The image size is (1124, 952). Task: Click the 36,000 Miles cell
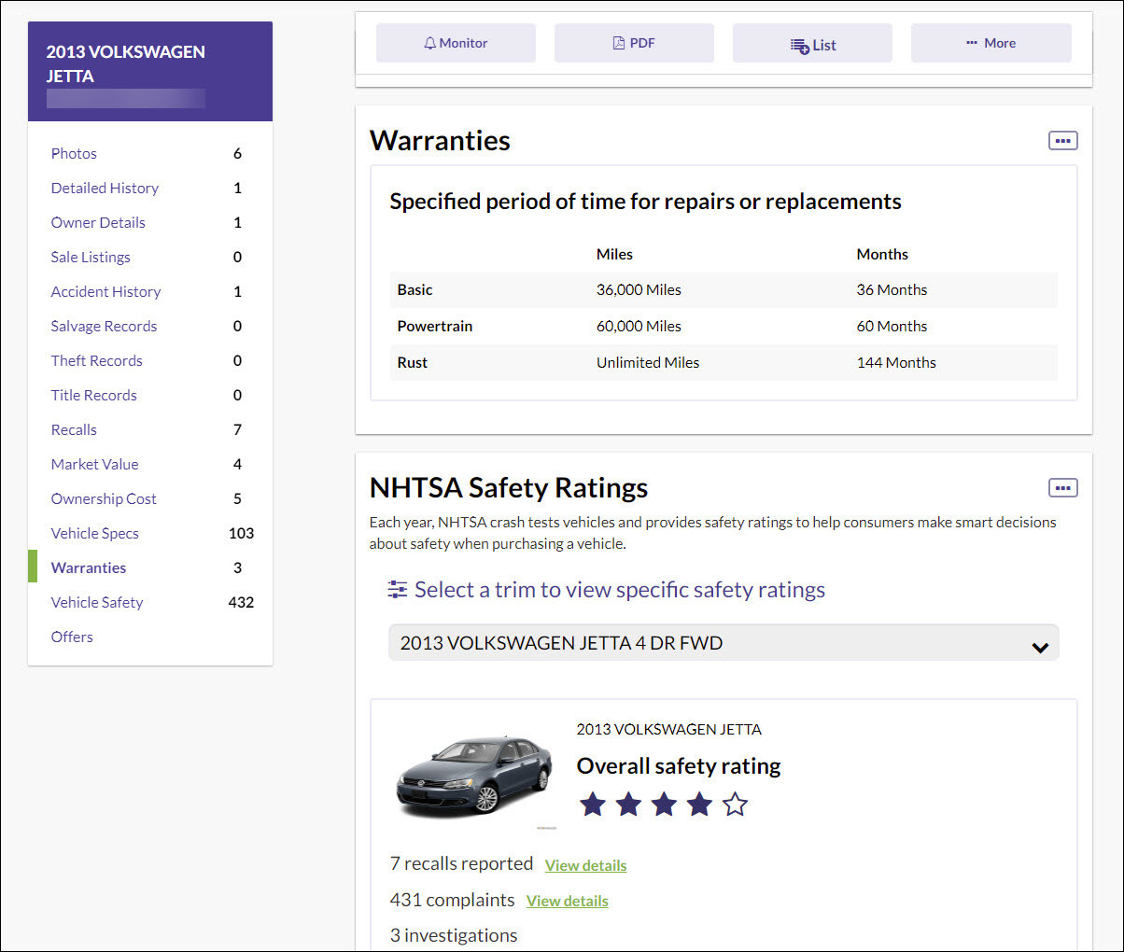pos(639,289)
